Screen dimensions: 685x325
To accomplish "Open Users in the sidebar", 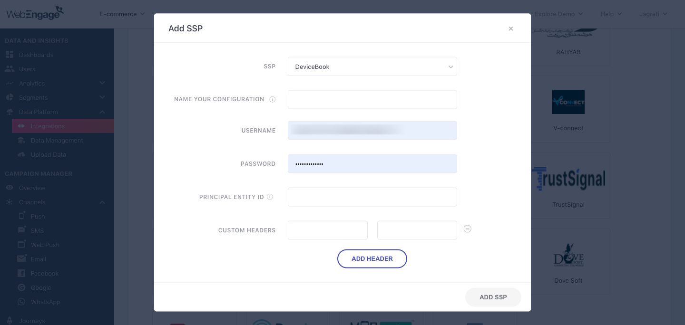I will click(x=27, y=69).
